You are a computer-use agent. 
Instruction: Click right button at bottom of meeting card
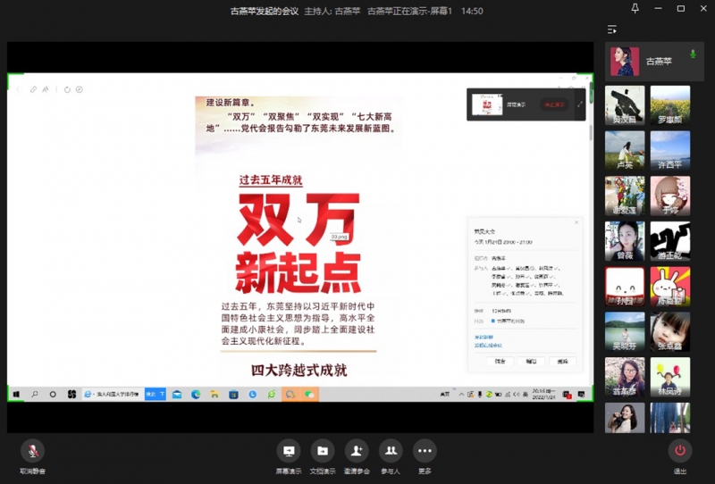pyautogui.click(x=562, y=362)
